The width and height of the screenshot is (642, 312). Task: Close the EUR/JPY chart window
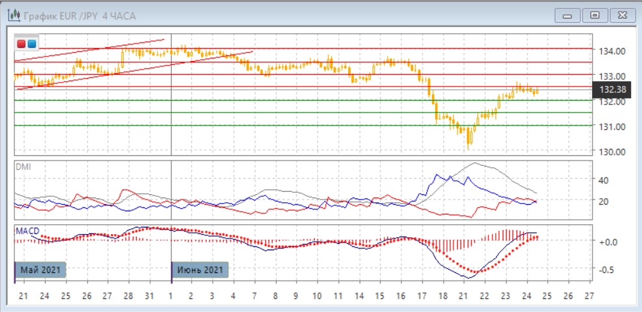tap(621, 15)
